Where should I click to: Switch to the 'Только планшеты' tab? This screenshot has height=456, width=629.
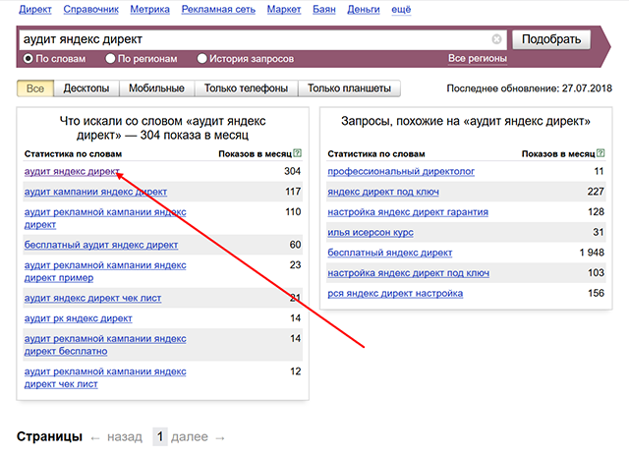click(349, 88)
